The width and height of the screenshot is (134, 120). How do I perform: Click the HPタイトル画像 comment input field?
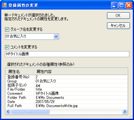pyautogui.click(x=67, y=54)
